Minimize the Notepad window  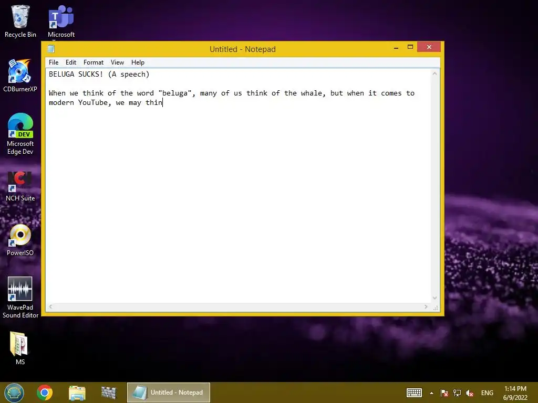coord(396,47)
